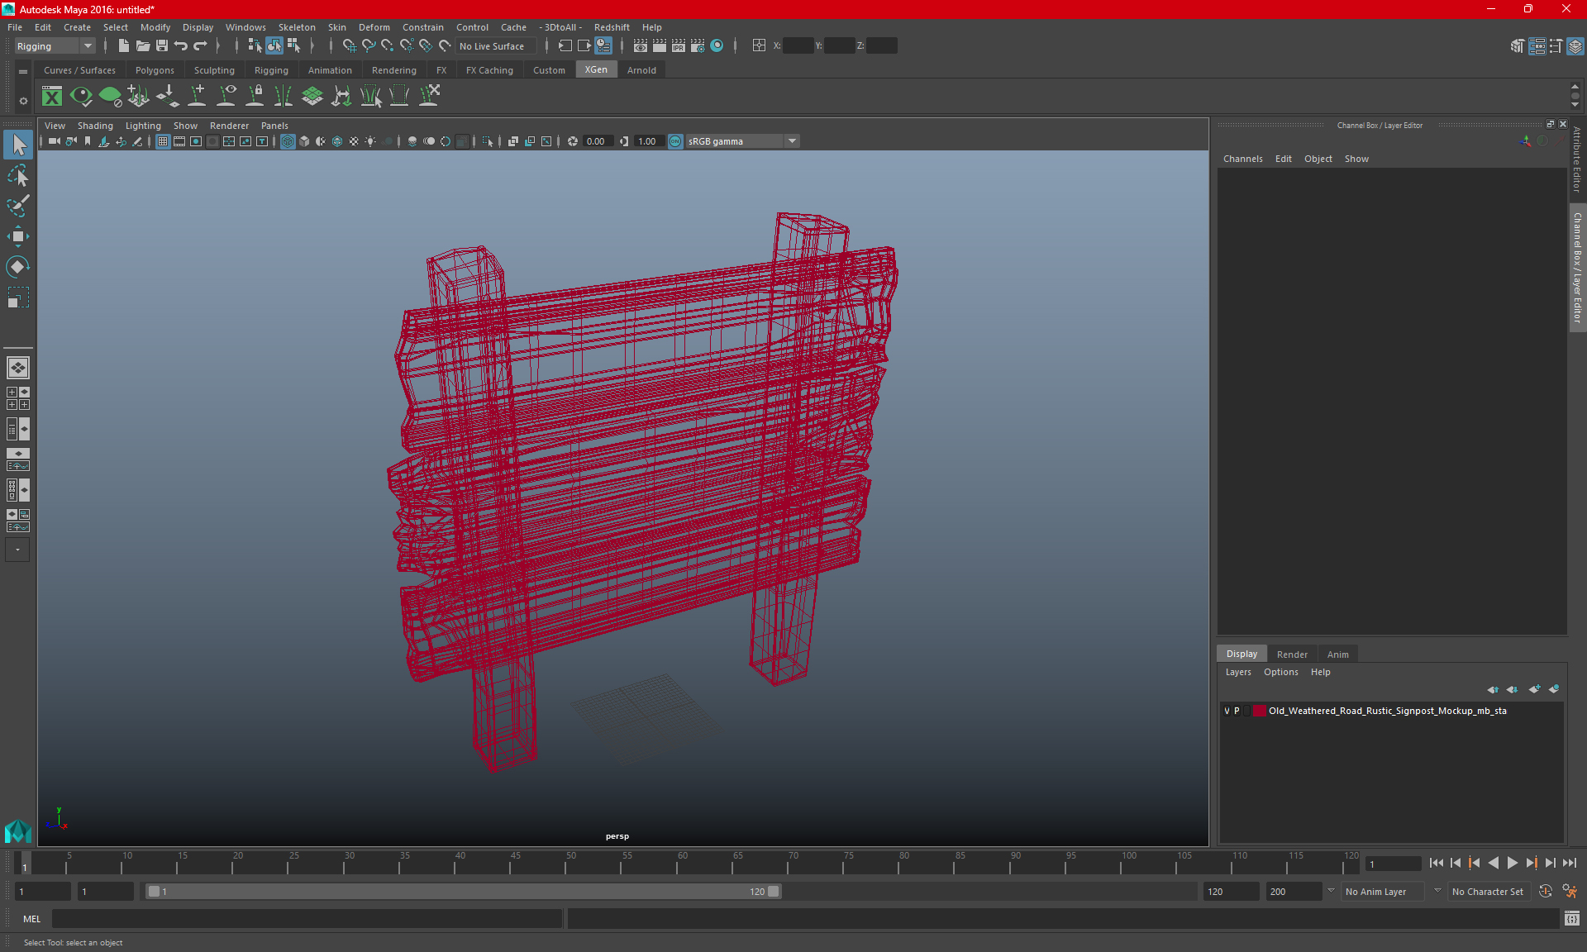Click the range slider right handle at 120

point(773,892)
